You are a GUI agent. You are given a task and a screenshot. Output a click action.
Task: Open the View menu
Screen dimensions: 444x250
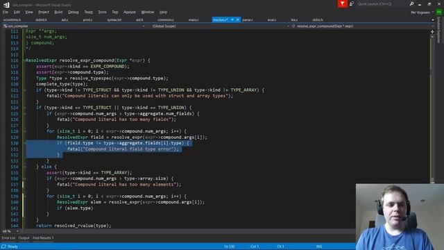click(29, 12)
